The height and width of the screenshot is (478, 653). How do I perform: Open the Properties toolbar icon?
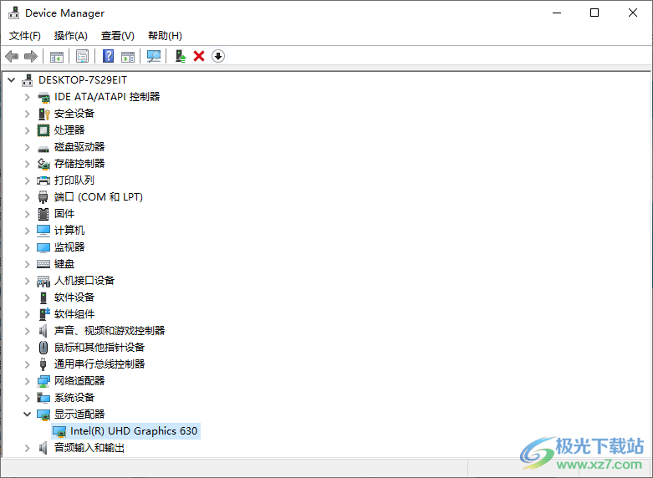pyautogui.click(x=83, y=56)
